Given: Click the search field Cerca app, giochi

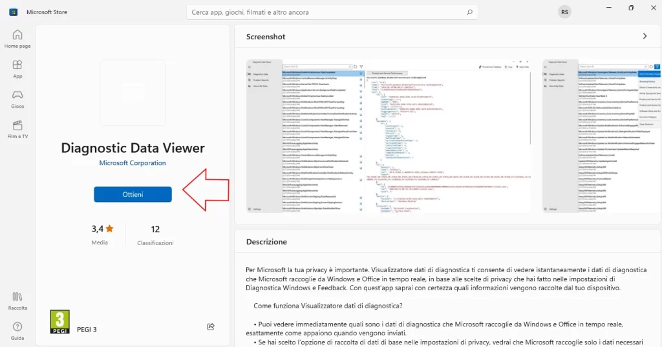Looking at the screenshot, I should point(332,12).
